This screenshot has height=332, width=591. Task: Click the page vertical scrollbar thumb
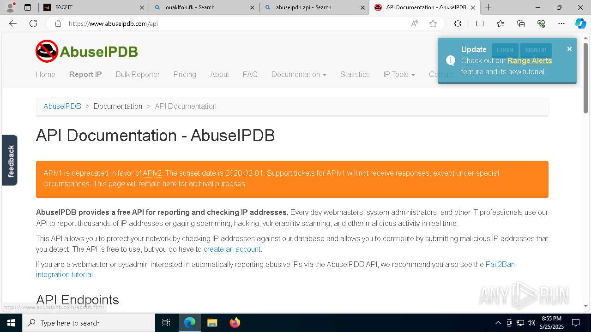pos(585,77)
